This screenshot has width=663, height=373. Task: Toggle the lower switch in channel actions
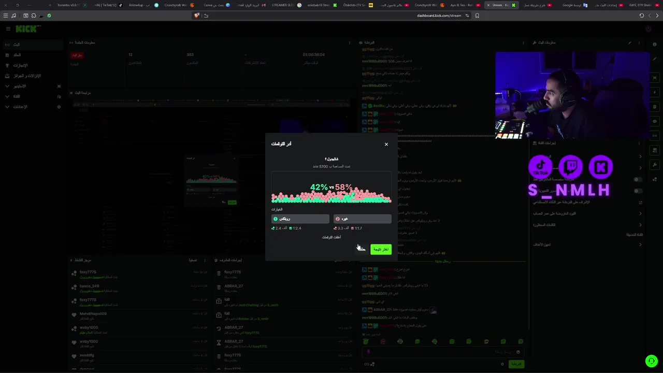[638, 191]
